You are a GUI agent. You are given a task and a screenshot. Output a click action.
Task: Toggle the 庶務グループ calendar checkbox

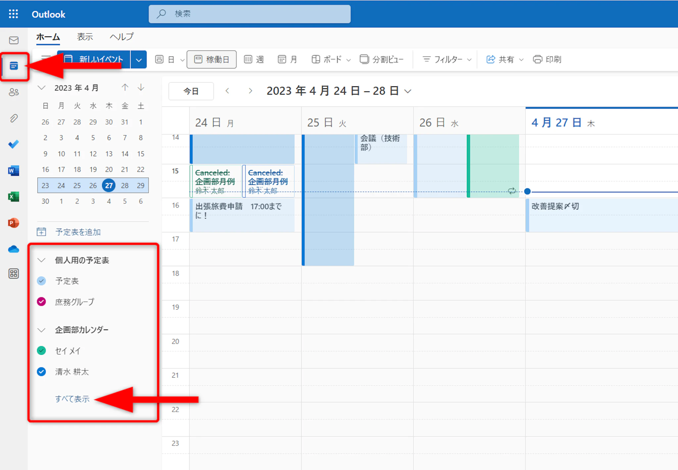[41, 302]
